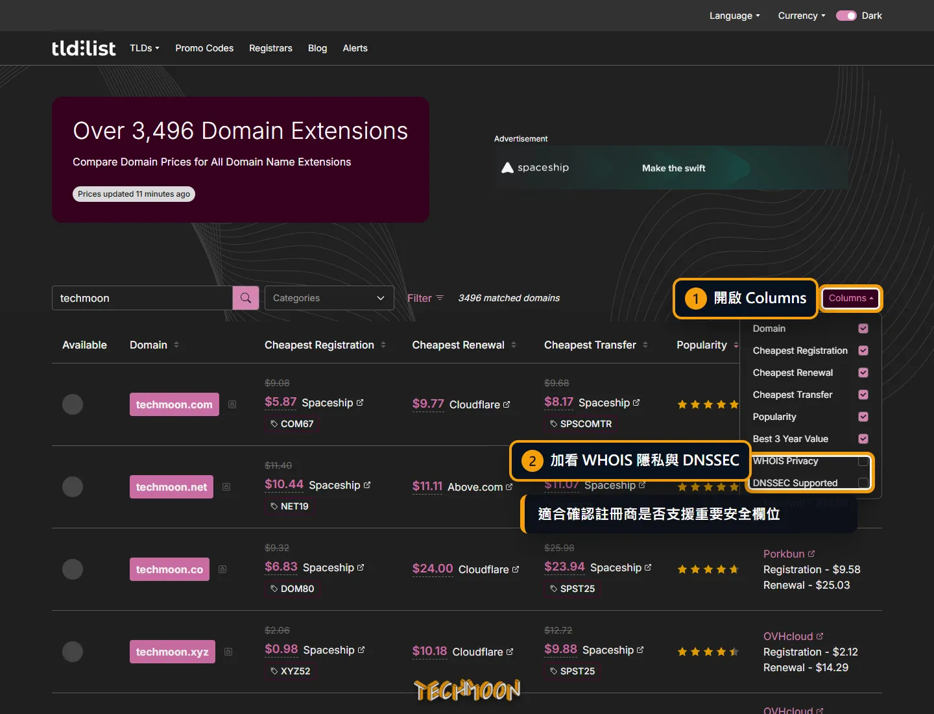Click the star rating in techmoon.xyz row
Screen dimensions: 934x714
(708, 652)
